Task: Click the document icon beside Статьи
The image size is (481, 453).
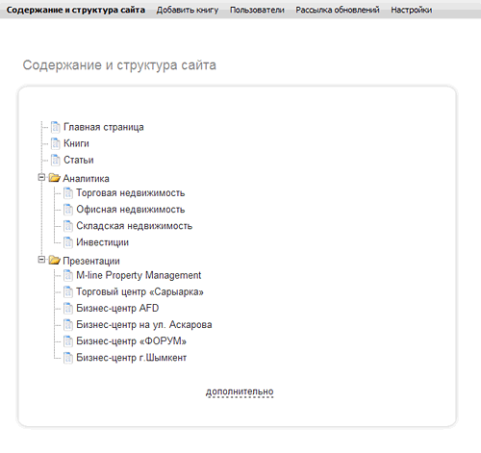Action: click(x=56, y=160)
